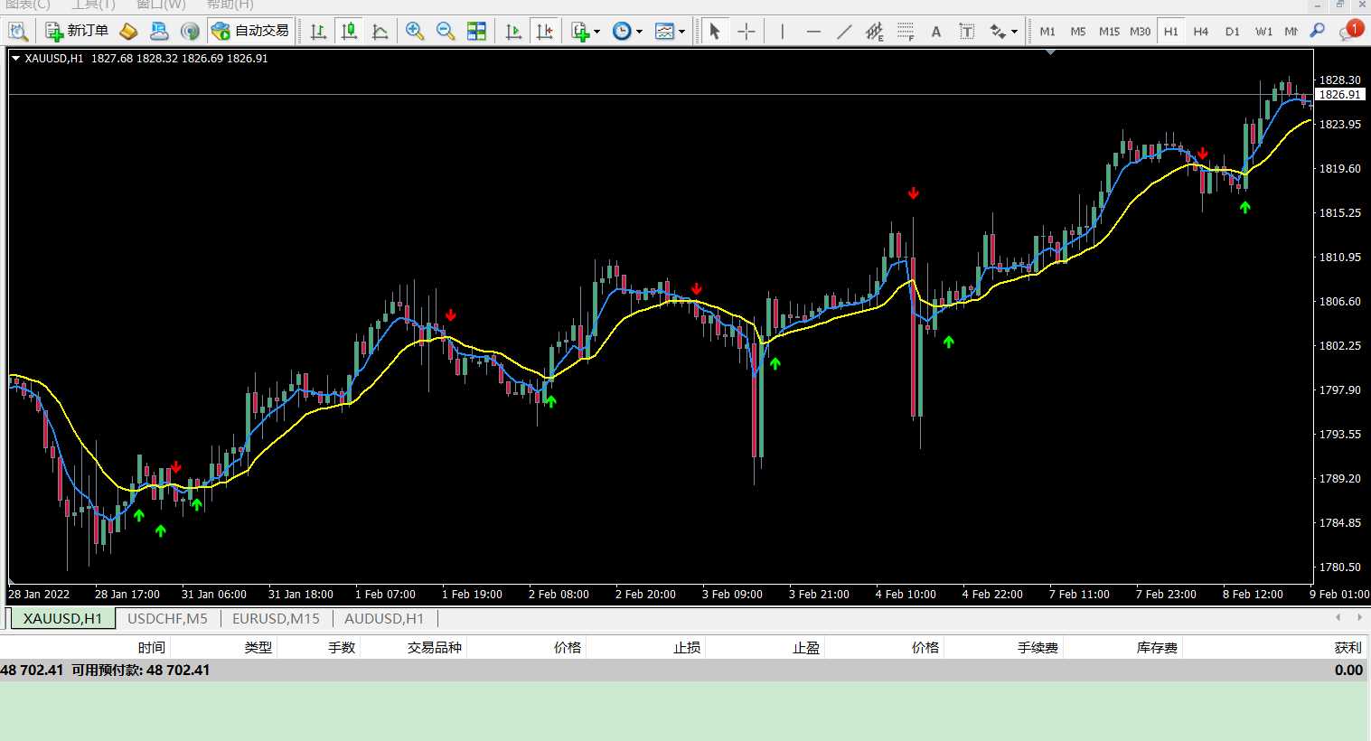Viewport: 1371px width, 741px height.
Task: Toggle chart auto scroll
Action: 513,32
